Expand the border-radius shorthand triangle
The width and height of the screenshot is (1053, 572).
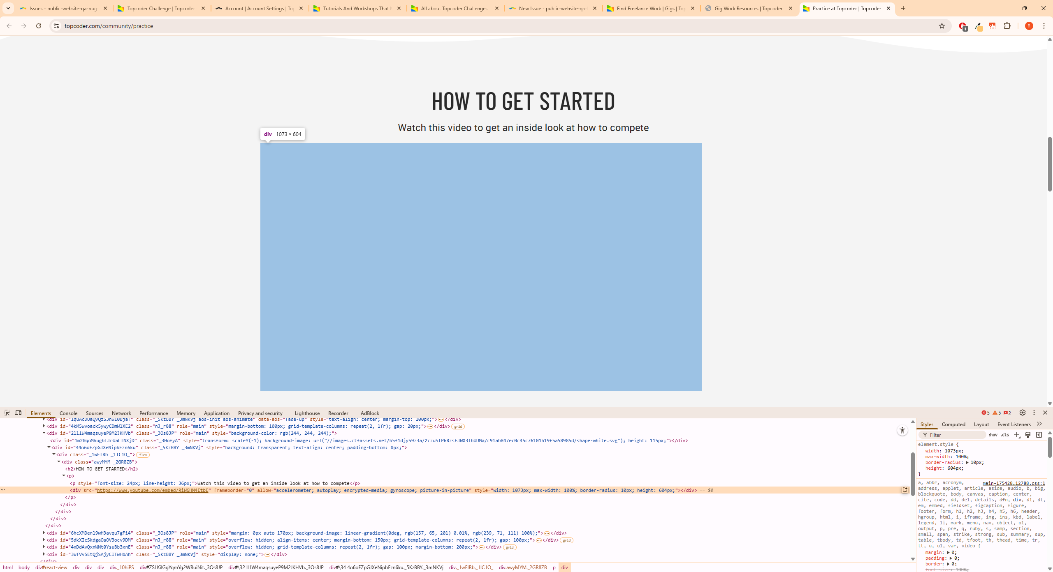click(967, 463)
